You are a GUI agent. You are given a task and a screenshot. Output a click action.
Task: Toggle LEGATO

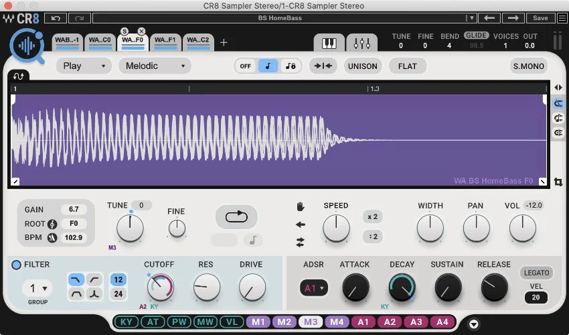tap(536, 273)
